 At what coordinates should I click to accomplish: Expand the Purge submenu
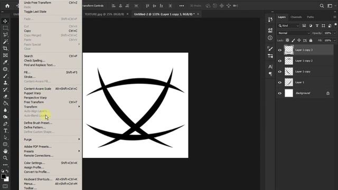click(x=51, y=139)
